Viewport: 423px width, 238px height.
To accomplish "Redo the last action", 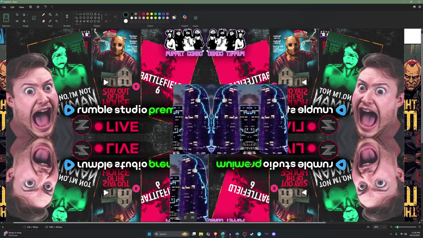I will pyautogui.click(x=52, y=7).
